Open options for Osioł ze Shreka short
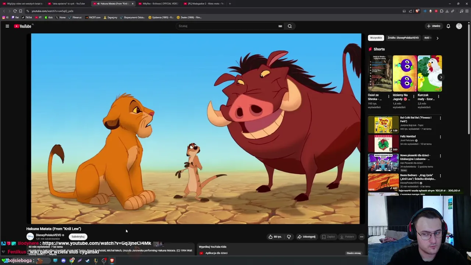Screen dimensions: 471x265 [x=389, y=97]
